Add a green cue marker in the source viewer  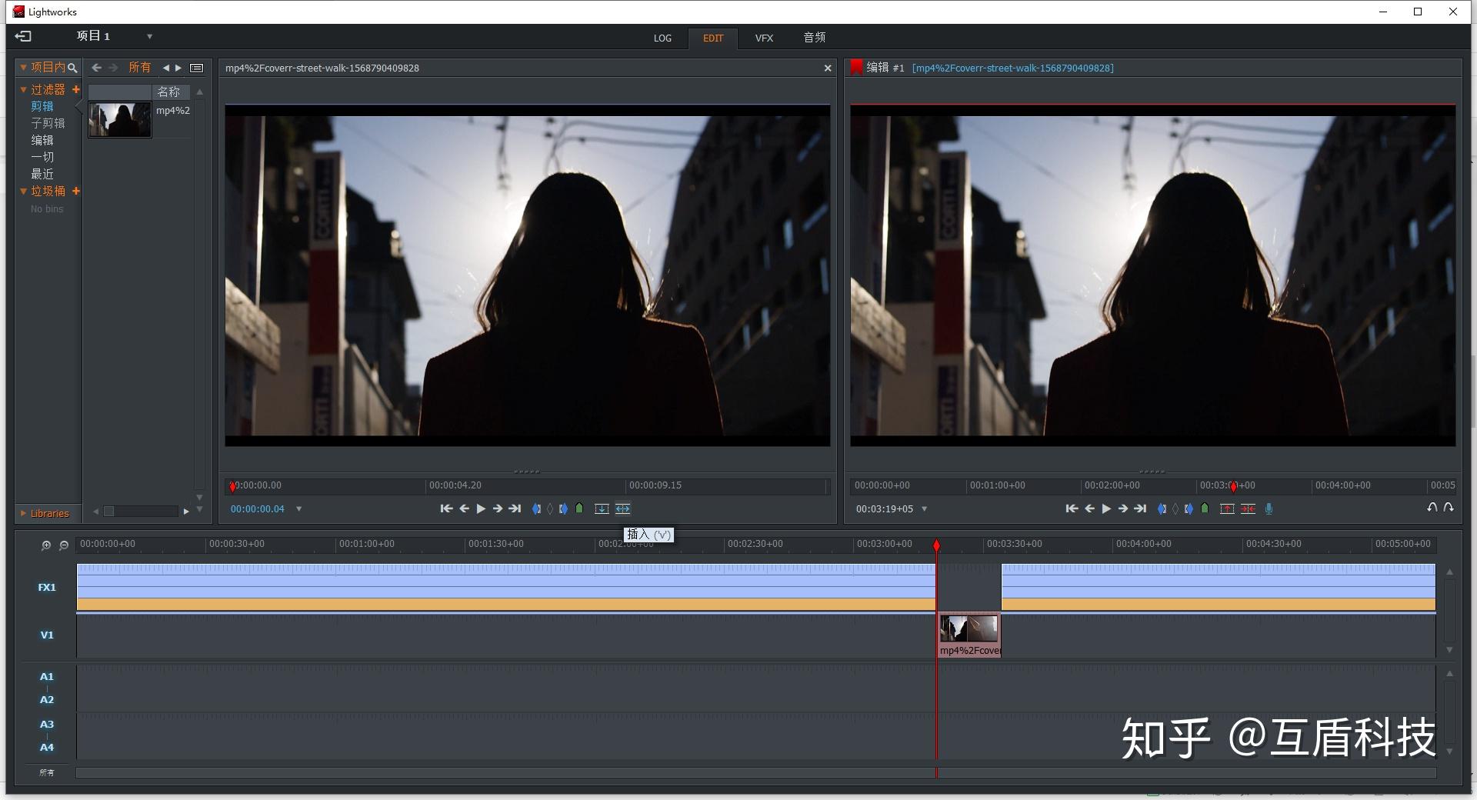point(579,508)
